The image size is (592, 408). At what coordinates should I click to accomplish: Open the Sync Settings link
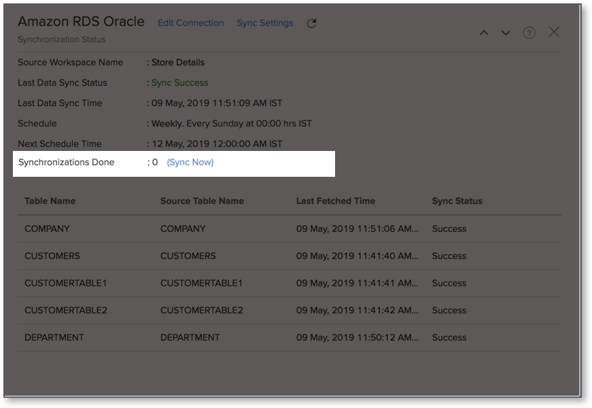coord(265,23)
